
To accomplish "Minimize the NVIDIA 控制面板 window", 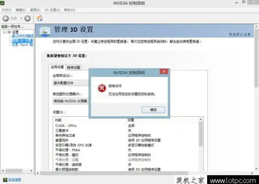I will (237, 3).
